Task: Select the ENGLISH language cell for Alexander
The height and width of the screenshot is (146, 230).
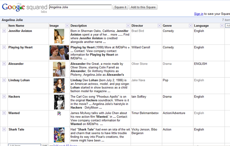Action: (201, 64)
